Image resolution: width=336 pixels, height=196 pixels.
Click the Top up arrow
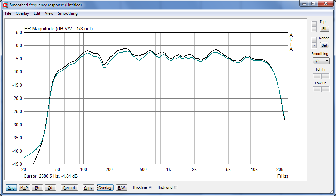[x=314, y=24]
